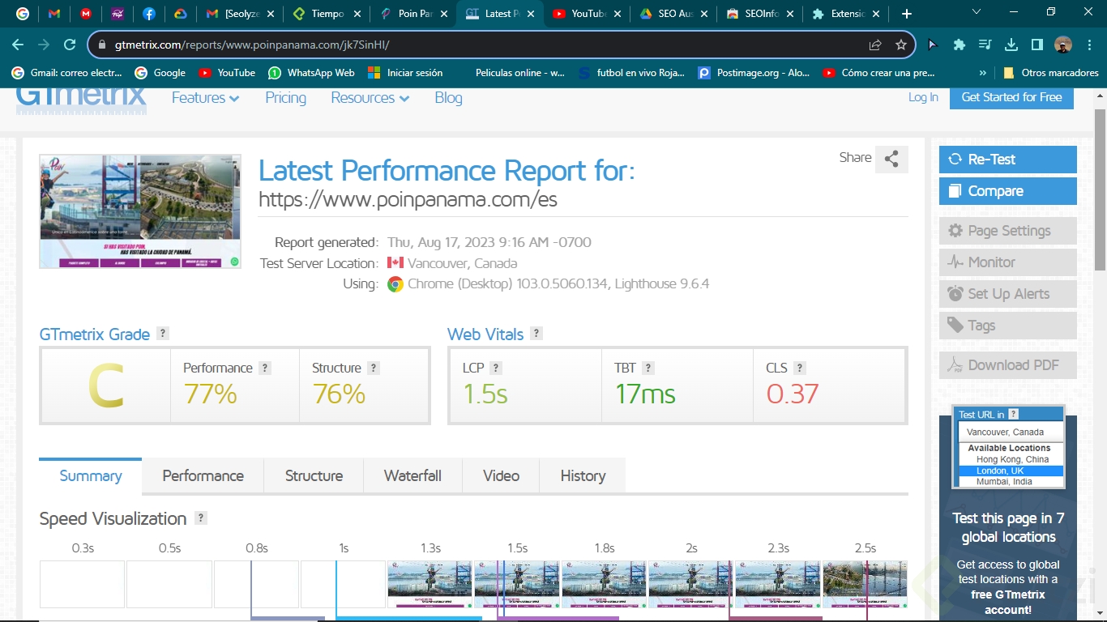
Task: Click the Monitor button
Action: pyautogui.click(x=1008, y=262)
